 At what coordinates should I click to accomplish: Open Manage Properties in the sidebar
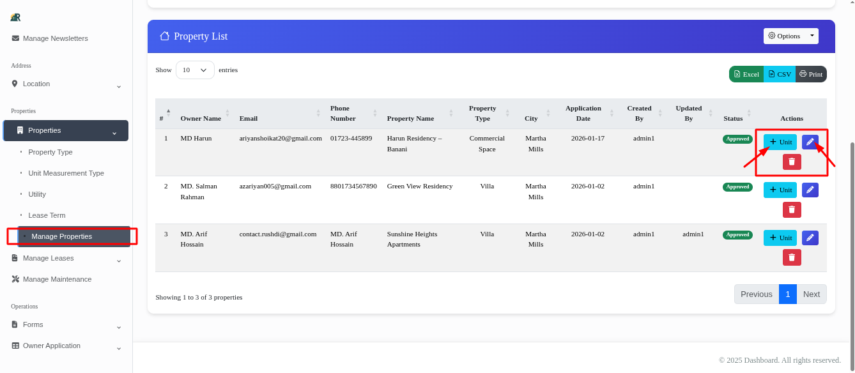[62, 236]
